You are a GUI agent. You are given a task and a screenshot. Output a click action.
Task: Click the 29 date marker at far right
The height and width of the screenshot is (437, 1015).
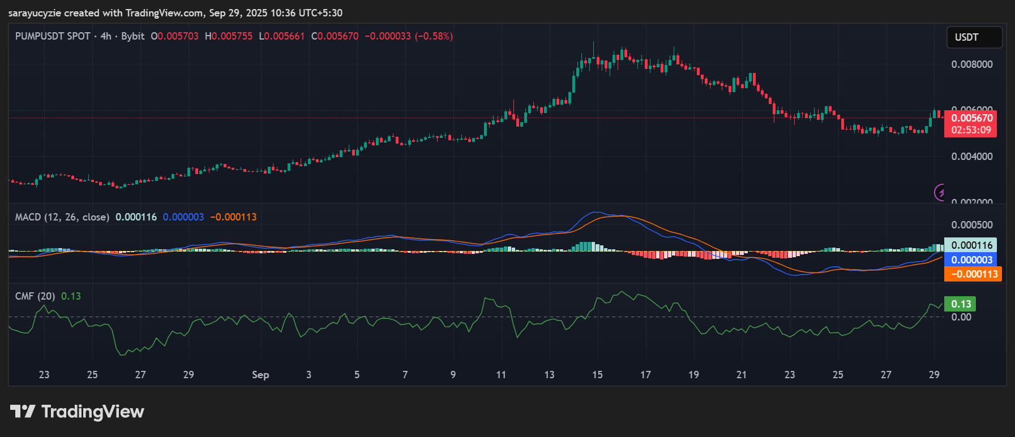coord(934,375)
